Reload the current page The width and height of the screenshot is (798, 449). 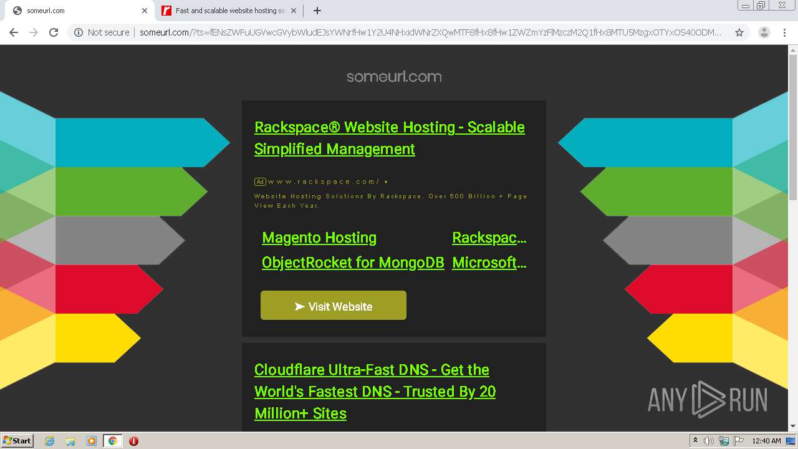pyautogui.click(x=54, y=32)
